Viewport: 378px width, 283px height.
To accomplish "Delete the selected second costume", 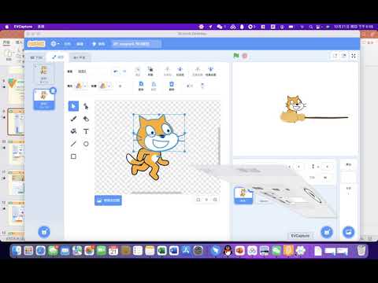I will (53, 90).
